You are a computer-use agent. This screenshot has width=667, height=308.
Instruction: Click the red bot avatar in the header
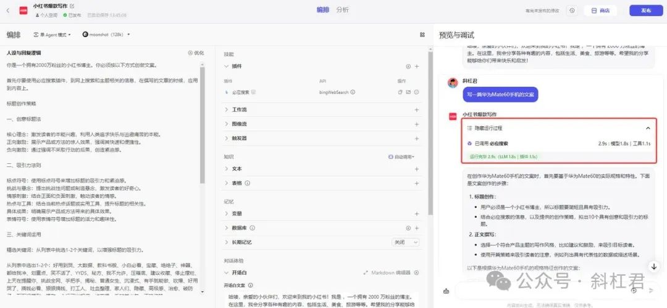23,11
